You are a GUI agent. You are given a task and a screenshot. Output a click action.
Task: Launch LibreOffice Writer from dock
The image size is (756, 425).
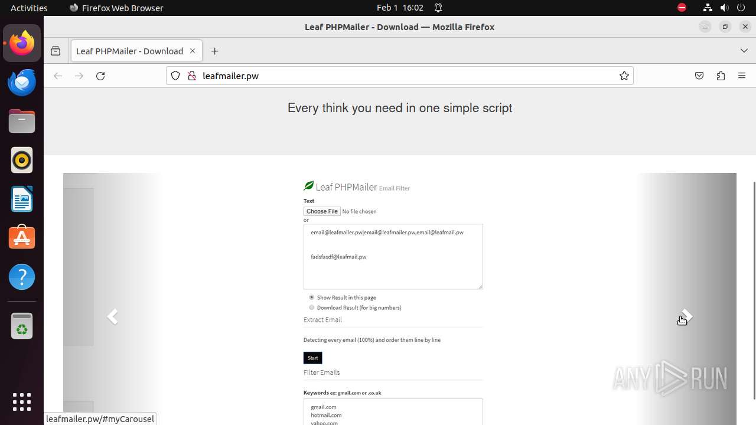[x=22, y=199]
